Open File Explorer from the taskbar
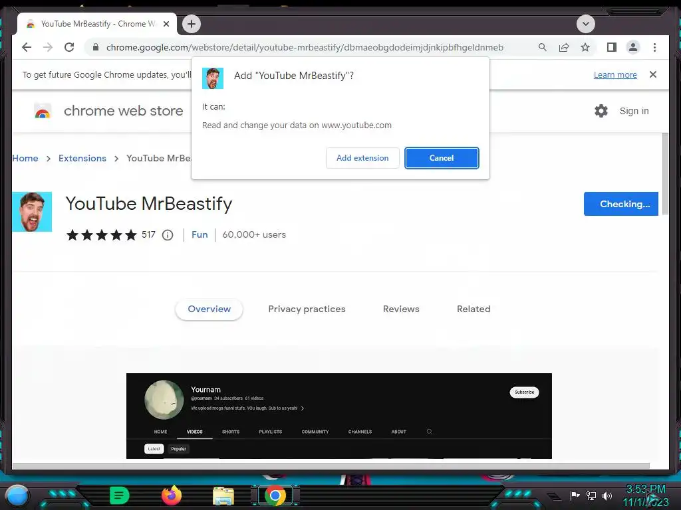The image size is (681, 510). pos(223,495)
